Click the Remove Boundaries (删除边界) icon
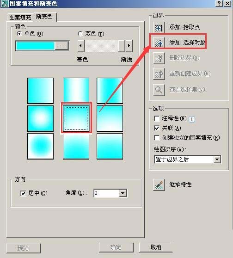Image resolution: width=233 pixels, height=258 pixels. click(159, 58)
